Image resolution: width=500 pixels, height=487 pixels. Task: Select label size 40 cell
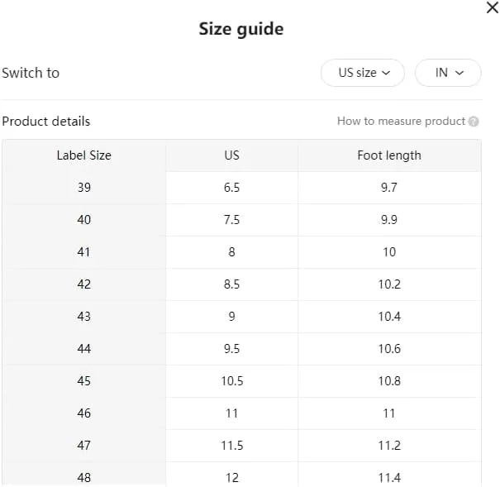pyautogui.click(x=83, y=220)
